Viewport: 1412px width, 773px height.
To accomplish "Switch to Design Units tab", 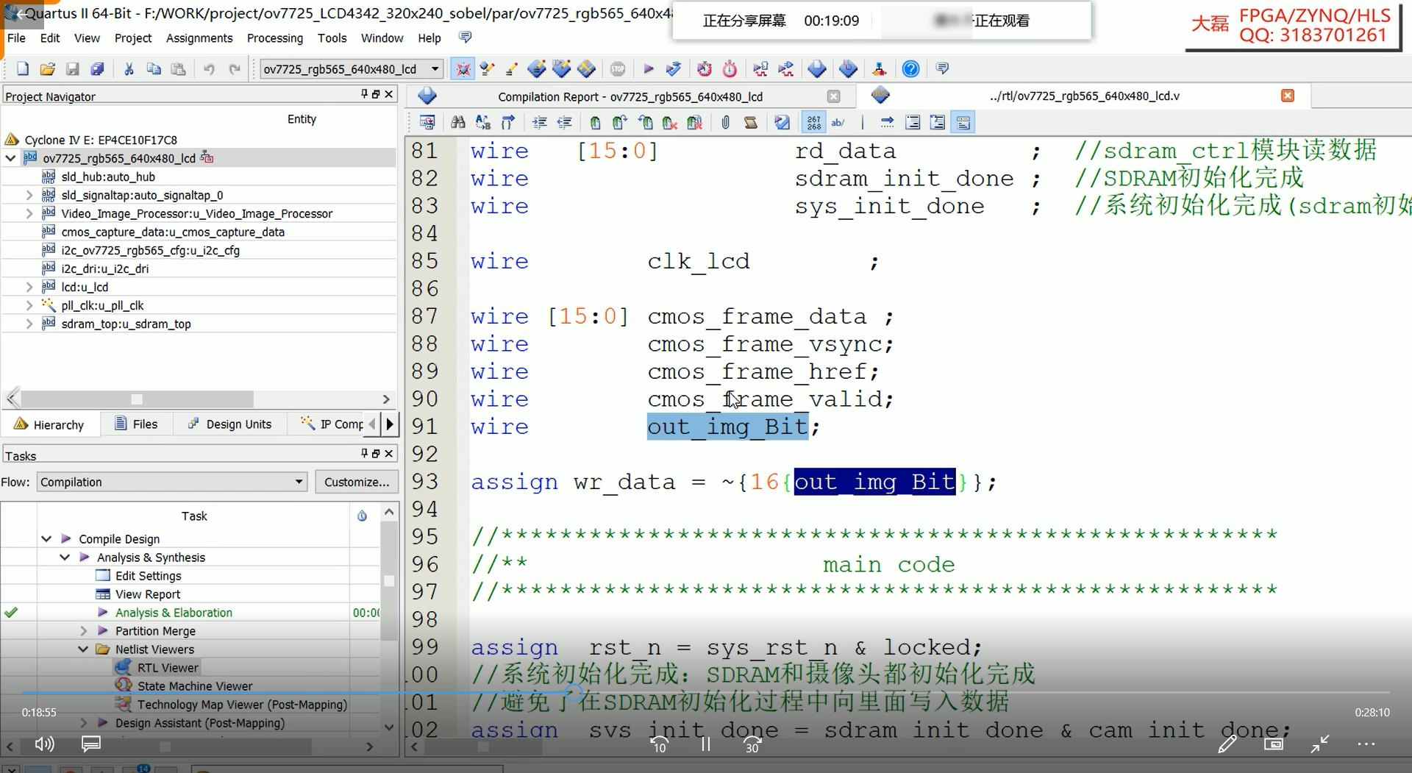I will pyautogui.click(x=230, y=424).
